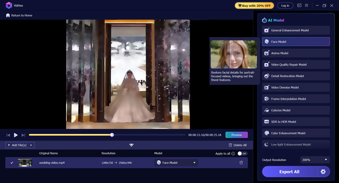Open the Output Resolution 200% dropdown
Viewport: 339px width, 183px height.
pyautogui.click(x=315, y=160)
